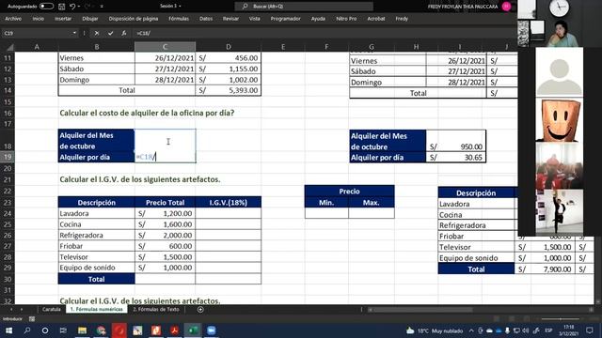Add a new sheet with plus icon
602x338 pixels.
200,309
